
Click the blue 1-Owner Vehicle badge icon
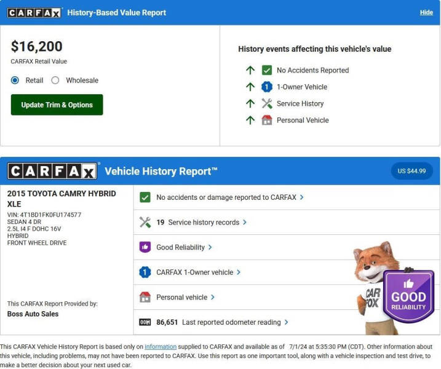[x=267, y=87]
